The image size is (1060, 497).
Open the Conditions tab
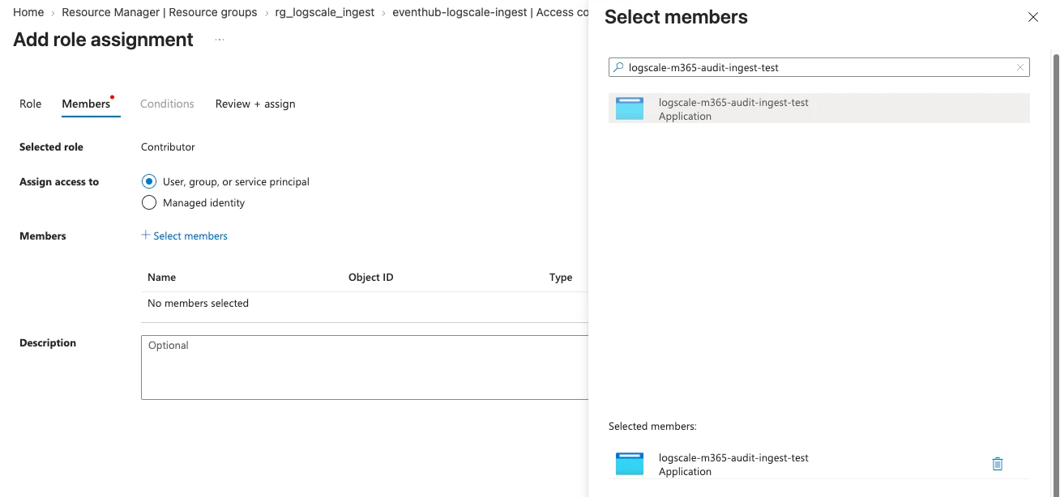(167, 104)
